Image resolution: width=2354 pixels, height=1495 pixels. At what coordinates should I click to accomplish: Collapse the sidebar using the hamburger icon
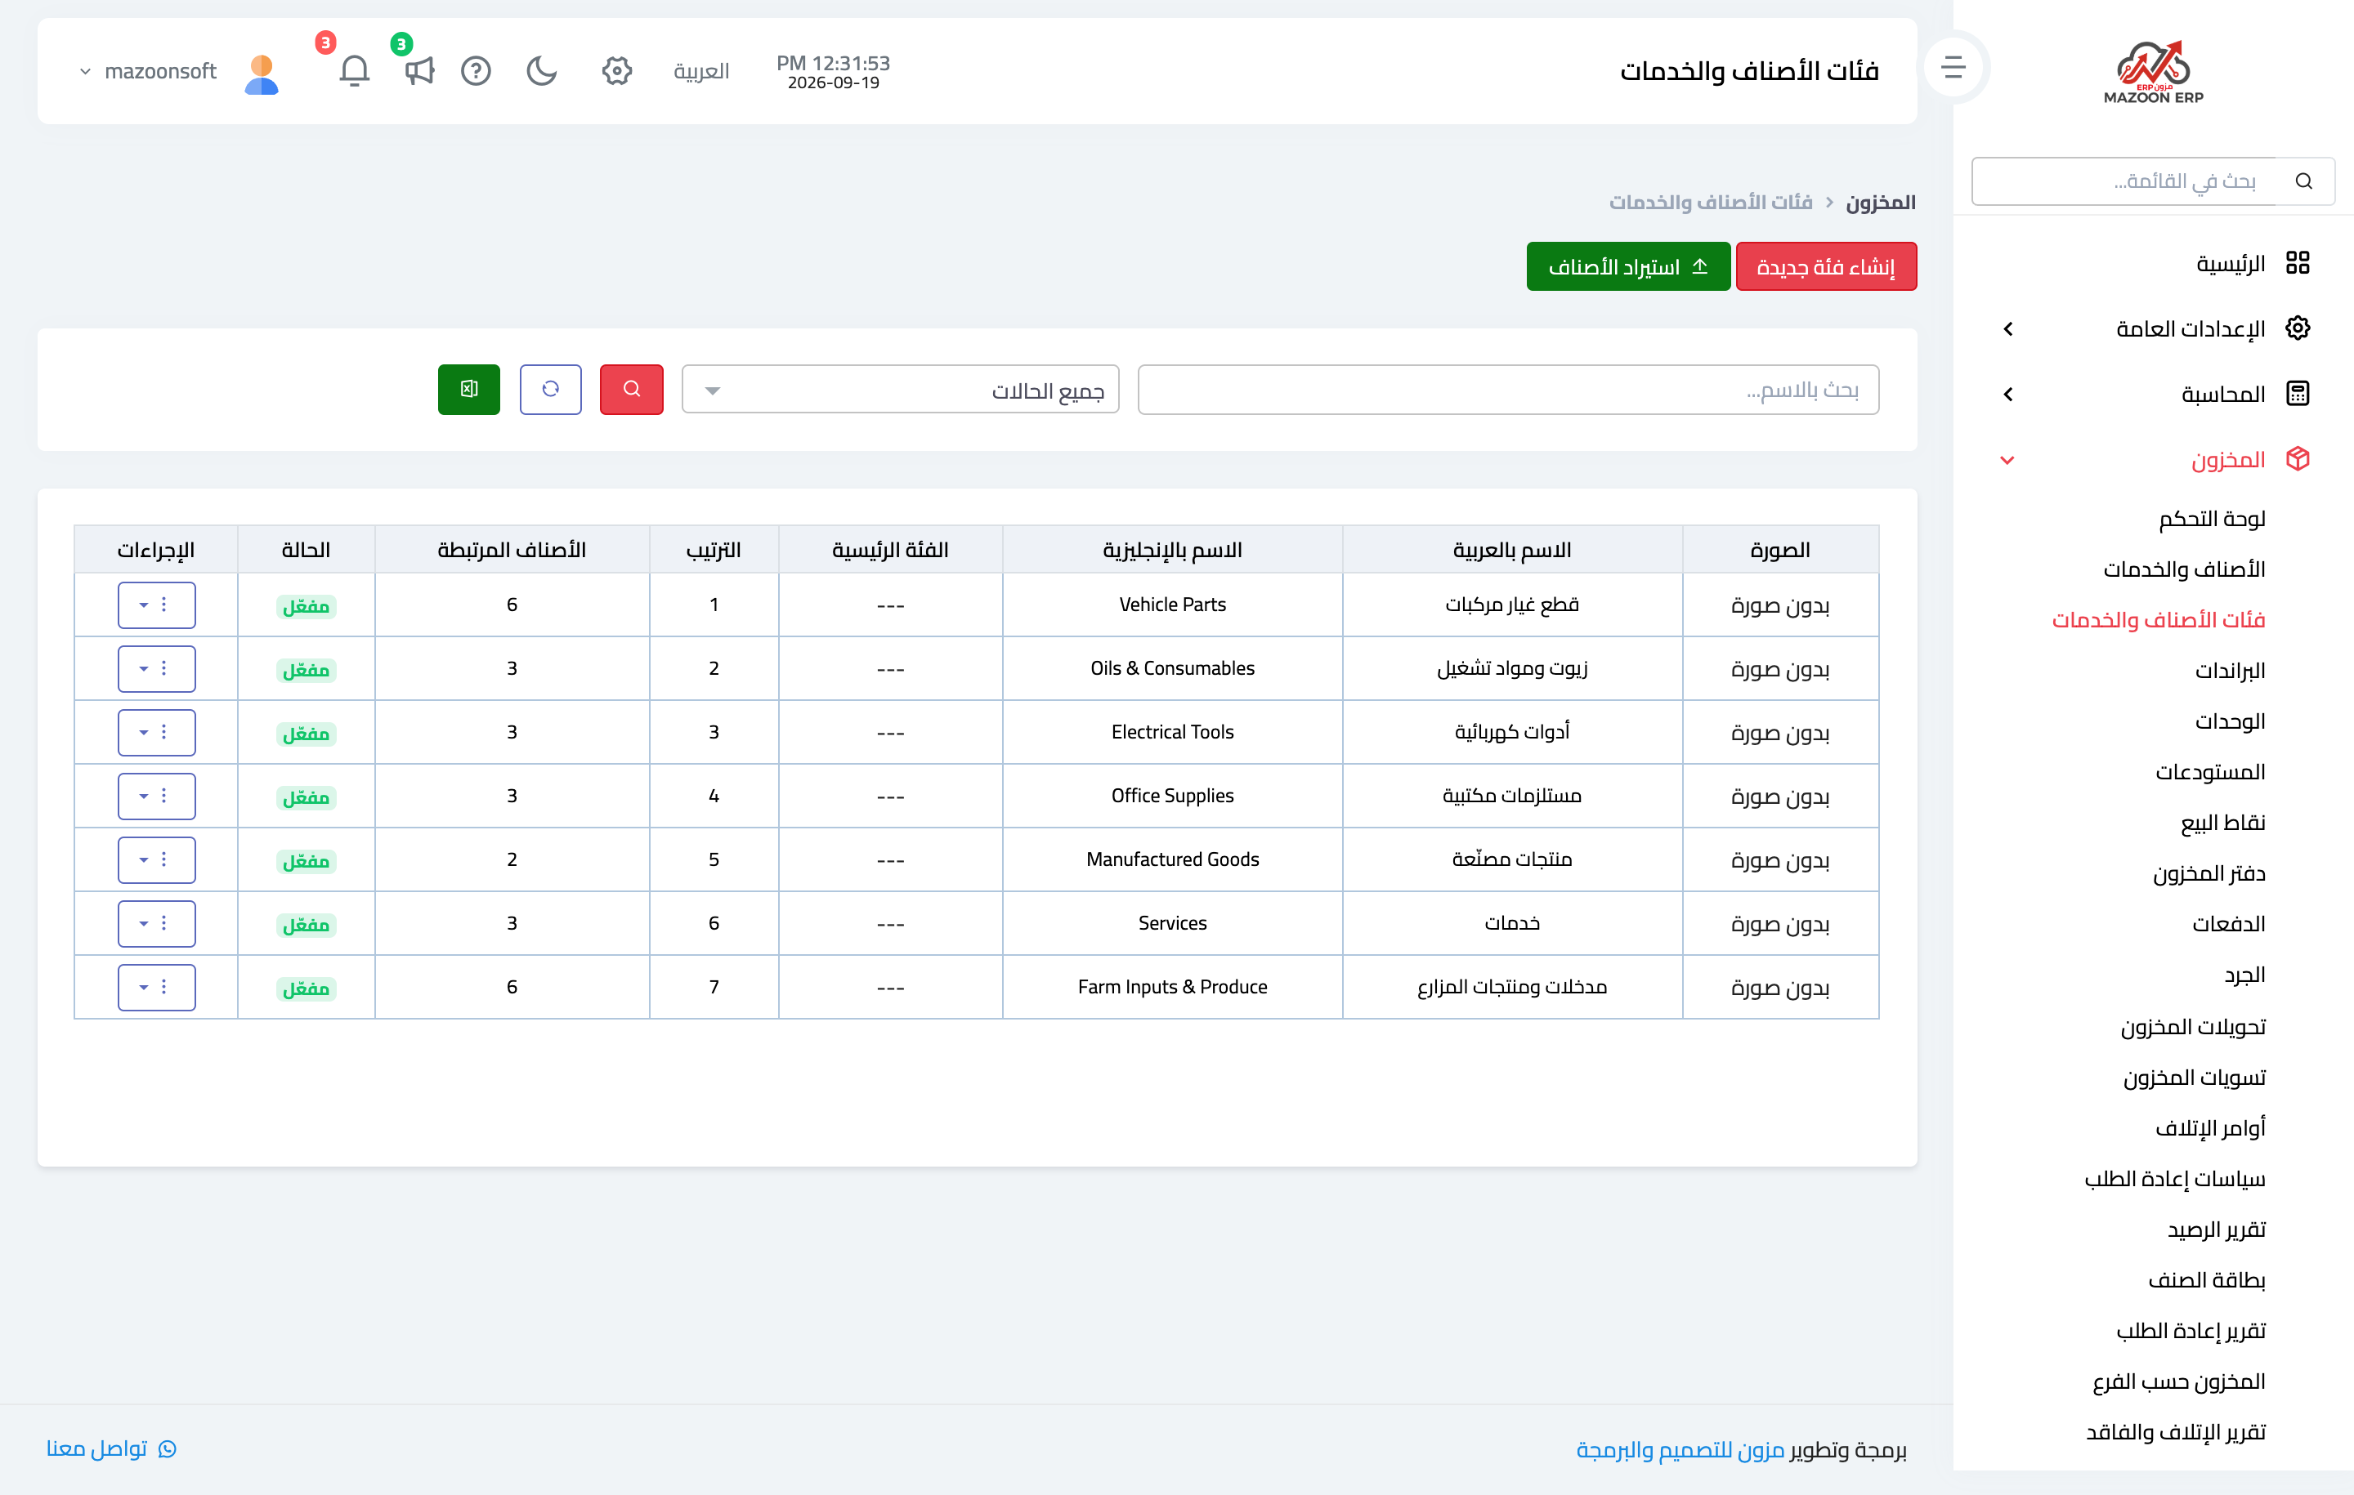(x=1953, y=68)
